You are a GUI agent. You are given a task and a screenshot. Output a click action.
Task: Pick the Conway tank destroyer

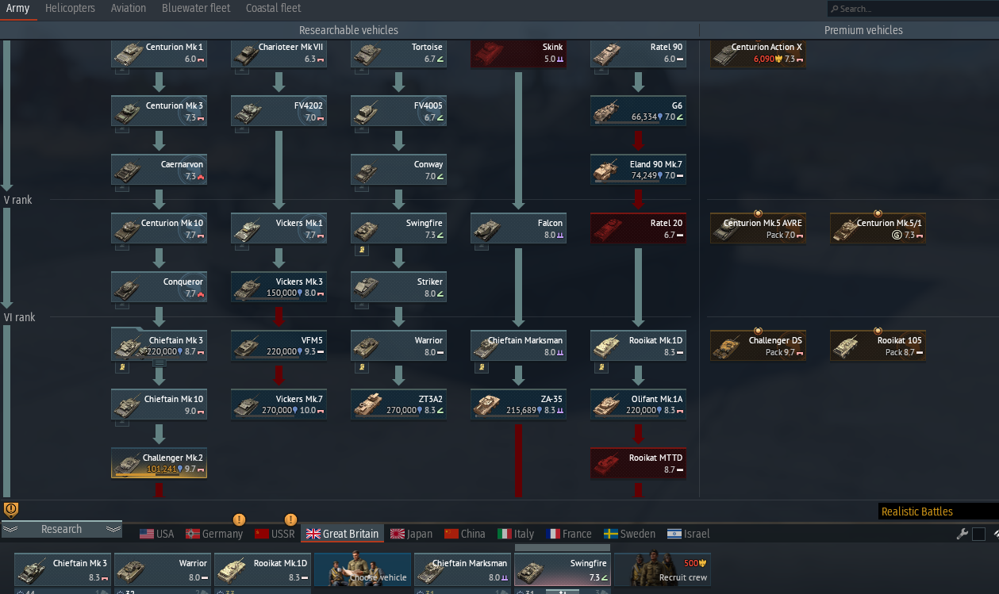[399, 170]
